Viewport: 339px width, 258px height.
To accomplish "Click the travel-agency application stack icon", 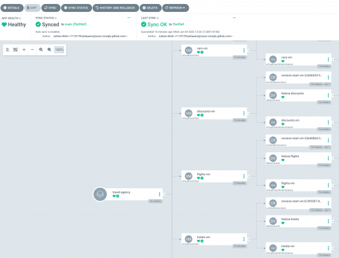I will (x=100, y=194).
